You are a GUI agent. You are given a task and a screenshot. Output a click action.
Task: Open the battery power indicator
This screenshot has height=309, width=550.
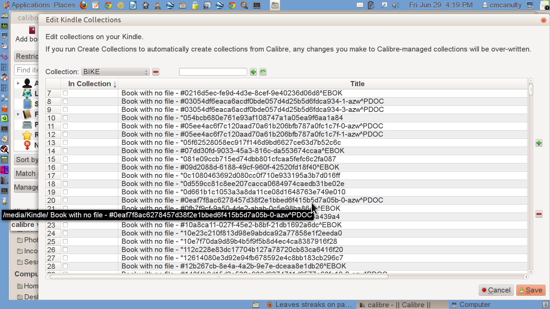(371, 5)
